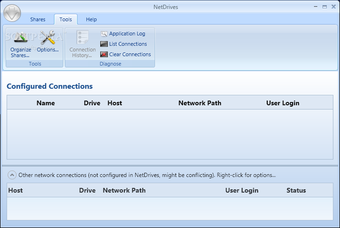Click the Options... label

48,50
